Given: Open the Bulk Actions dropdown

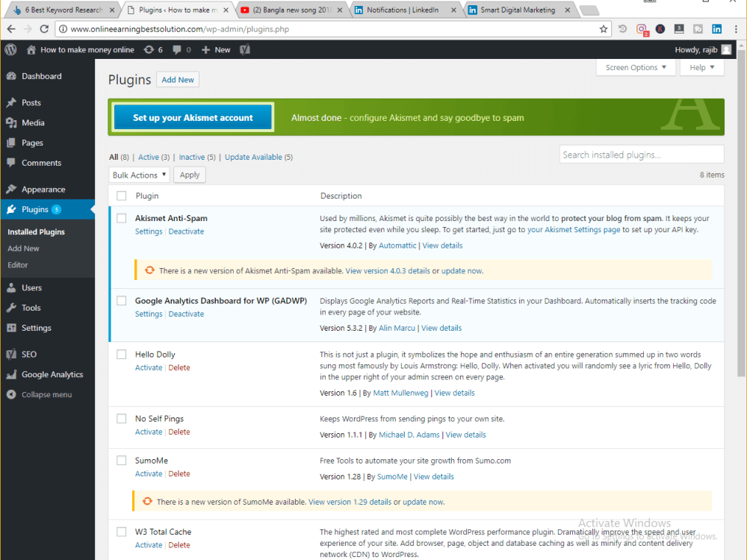Looking at the screenshot, I should [139, 175].
